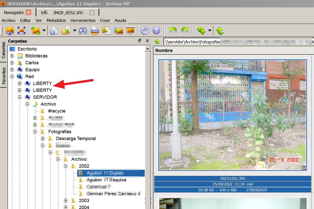This screenshot has height=209, width=314.
Task: Click the folder tree scrollbar up arrow
Action: tap(147, 49)
